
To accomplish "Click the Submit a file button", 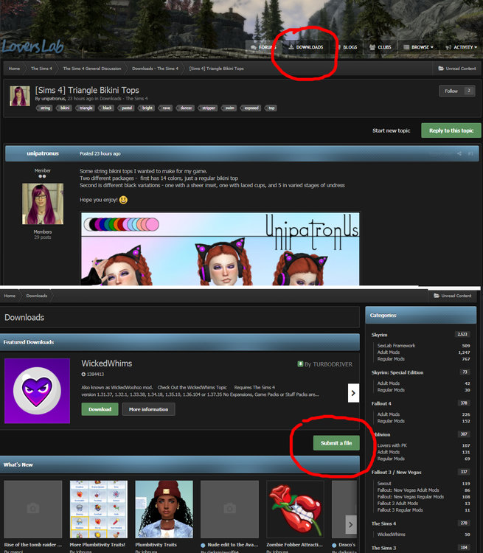I will point(336,443).
